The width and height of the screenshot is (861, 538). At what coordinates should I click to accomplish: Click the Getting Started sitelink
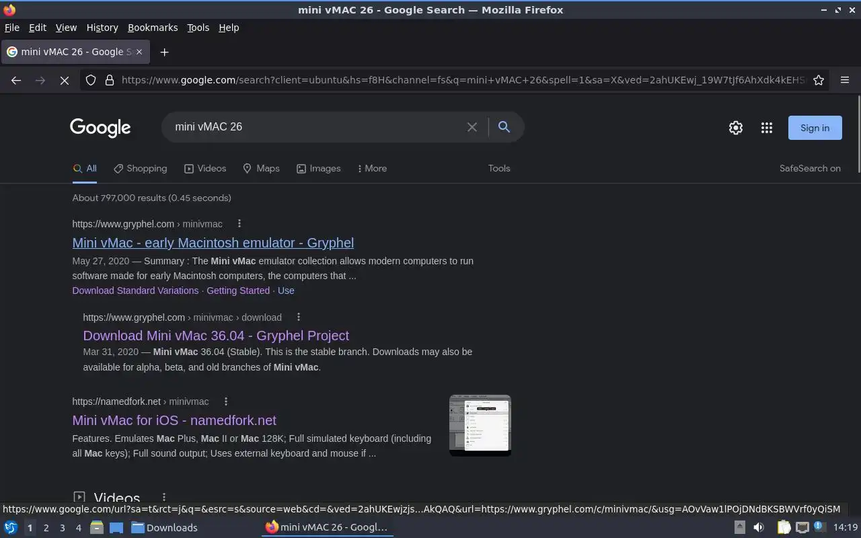(238, 291)
